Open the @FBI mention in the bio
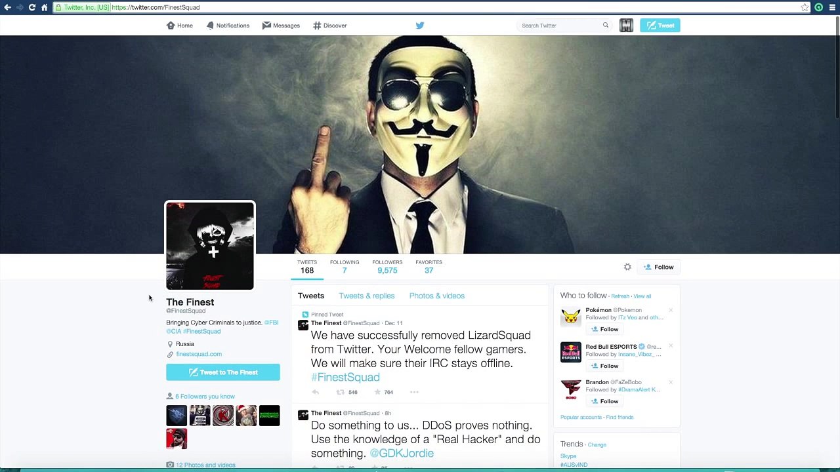The width and height of the screenshot is (840, 472). coord(271,323)
